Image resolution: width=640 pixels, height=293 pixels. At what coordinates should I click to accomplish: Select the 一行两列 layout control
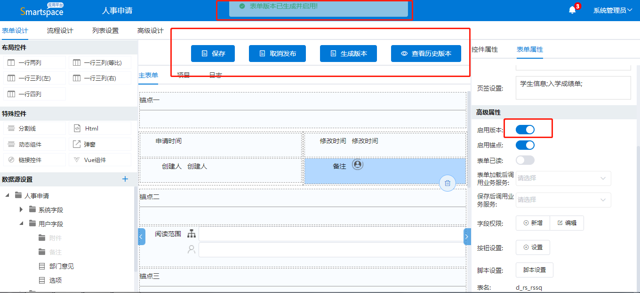click(34, 62)
